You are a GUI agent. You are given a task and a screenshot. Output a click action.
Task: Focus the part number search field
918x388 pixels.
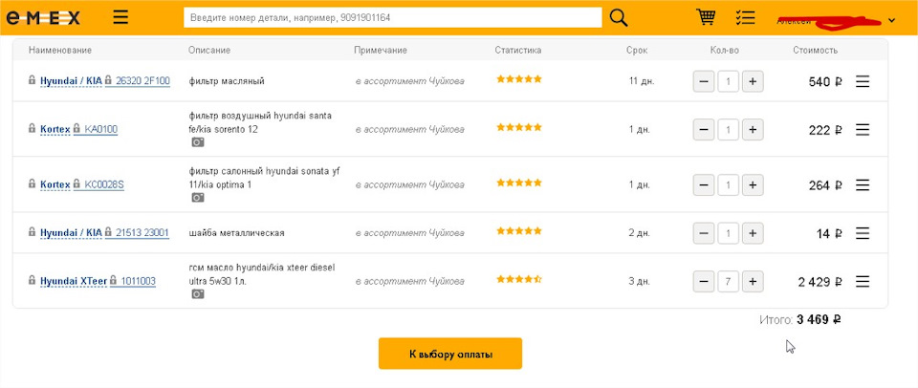[x=392, y=18]
